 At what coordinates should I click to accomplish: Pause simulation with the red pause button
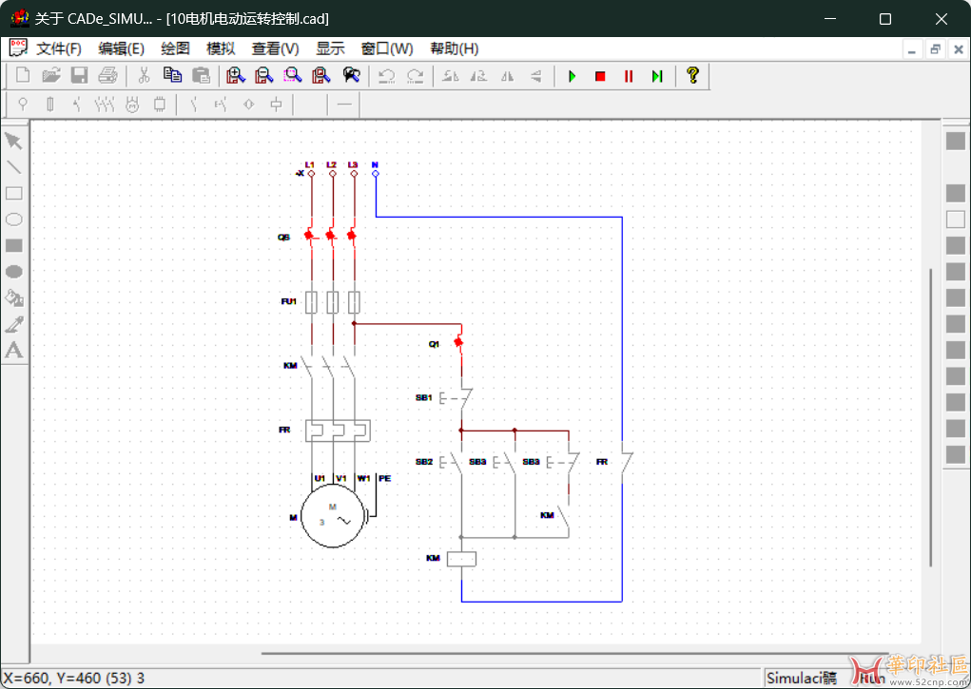point(629,75)
